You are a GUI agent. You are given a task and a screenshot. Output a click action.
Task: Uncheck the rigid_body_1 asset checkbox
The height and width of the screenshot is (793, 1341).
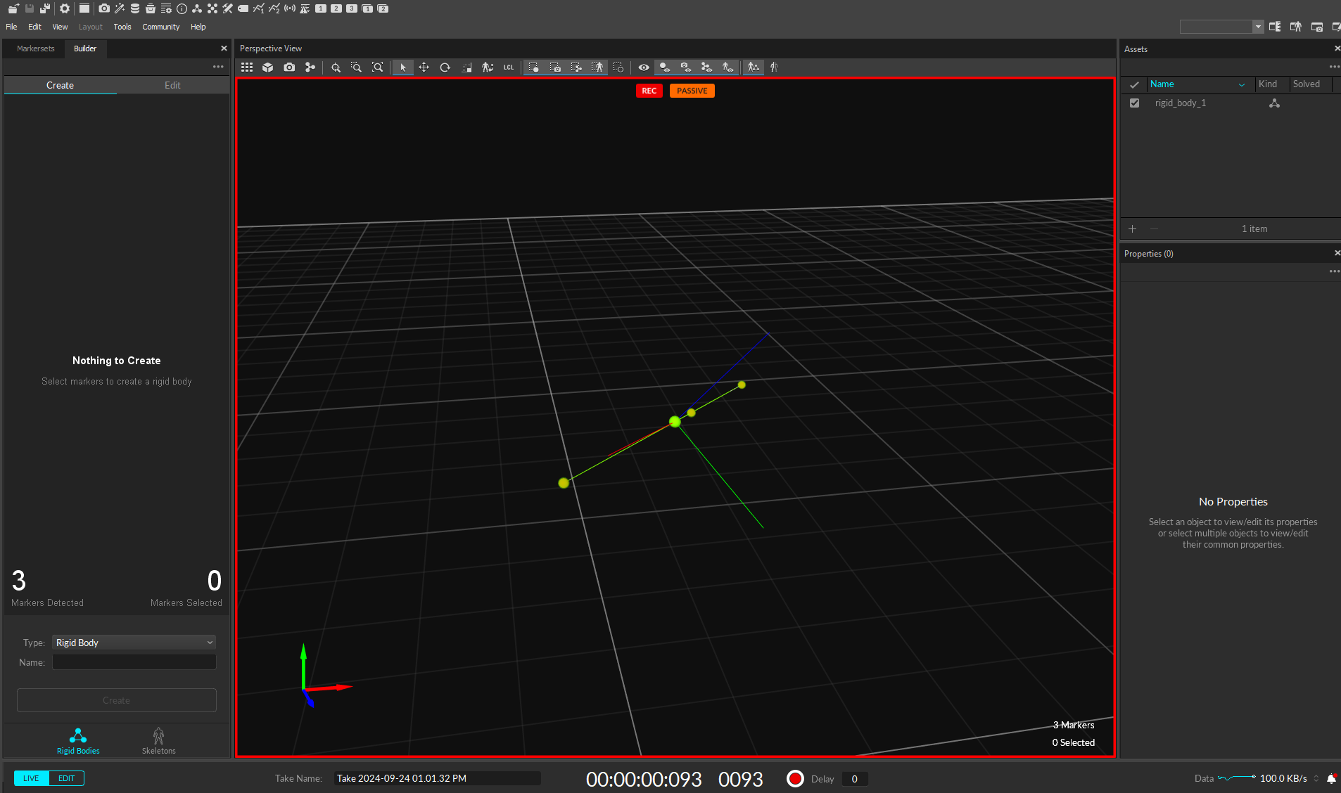click(1134, 103)
